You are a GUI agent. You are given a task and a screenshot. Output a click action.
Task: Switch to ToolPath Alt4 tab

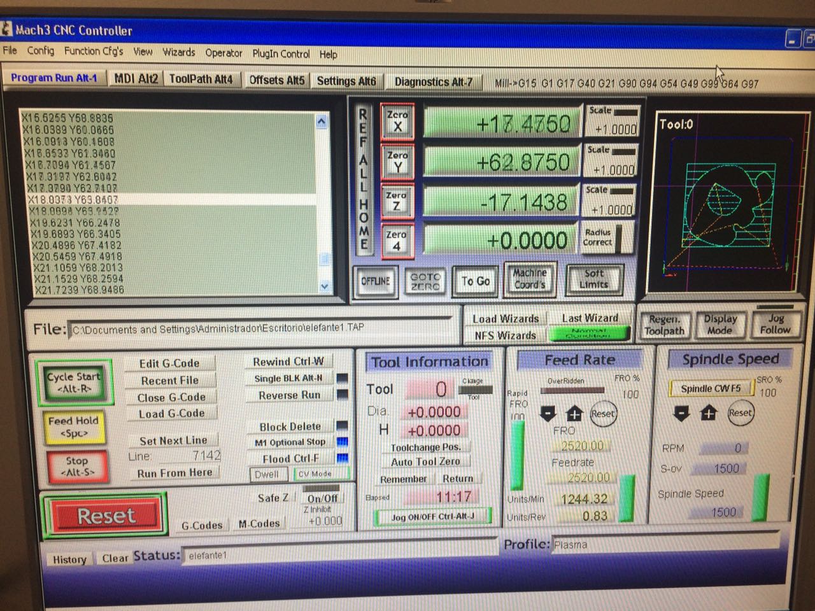[x=201, y=80]
